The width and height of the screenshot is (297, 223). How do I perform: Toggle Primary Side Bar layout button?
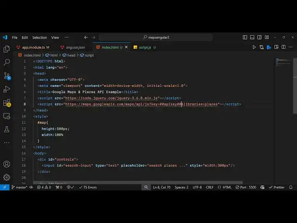245,37
